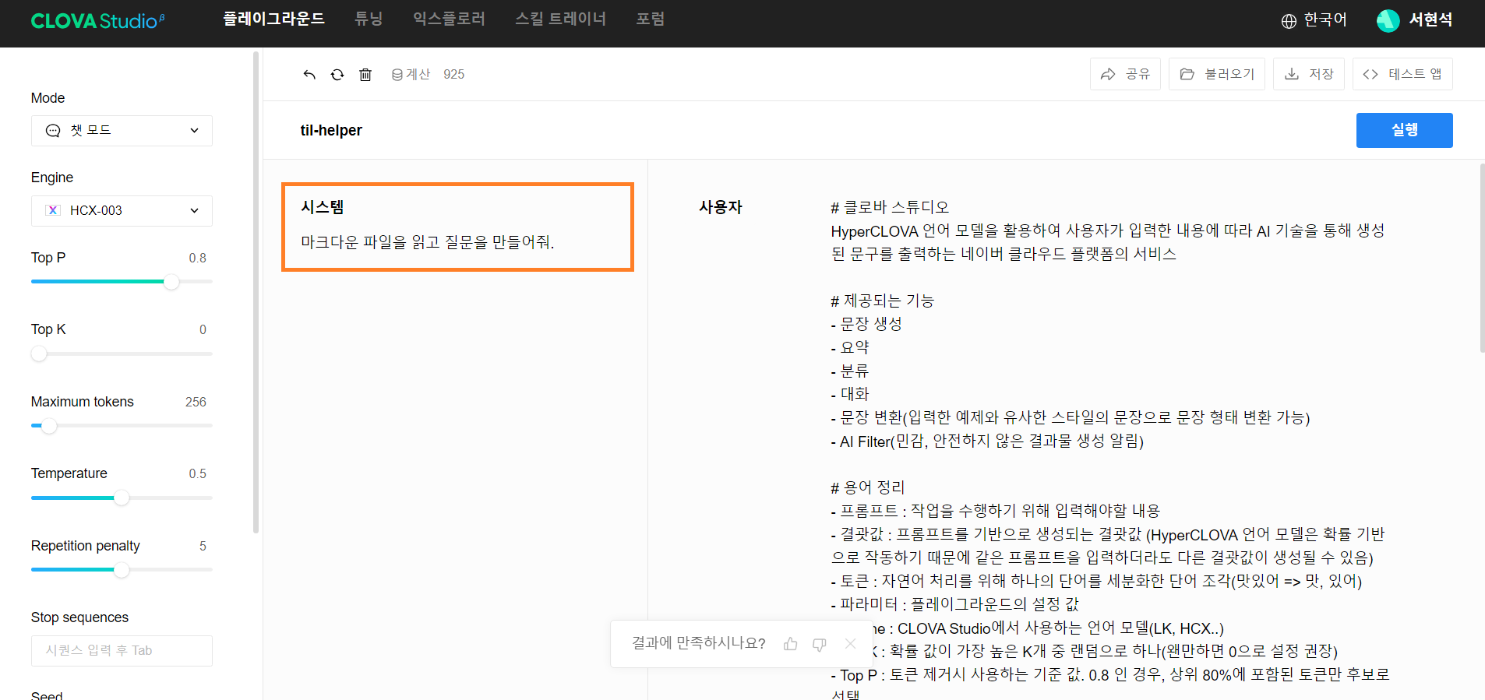
Task: Click the Top K value 0
Action: tap(203, 329)
